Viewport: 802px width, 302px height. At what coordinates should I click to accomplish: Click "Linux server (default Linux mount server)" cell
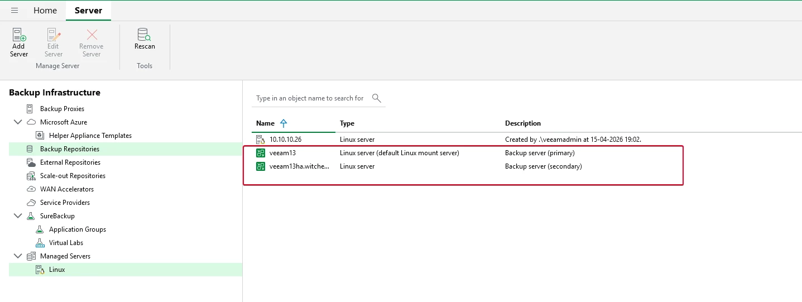399,153
